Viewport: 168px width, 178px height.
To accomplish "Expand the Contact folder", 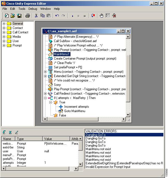I will click(4, 28).
